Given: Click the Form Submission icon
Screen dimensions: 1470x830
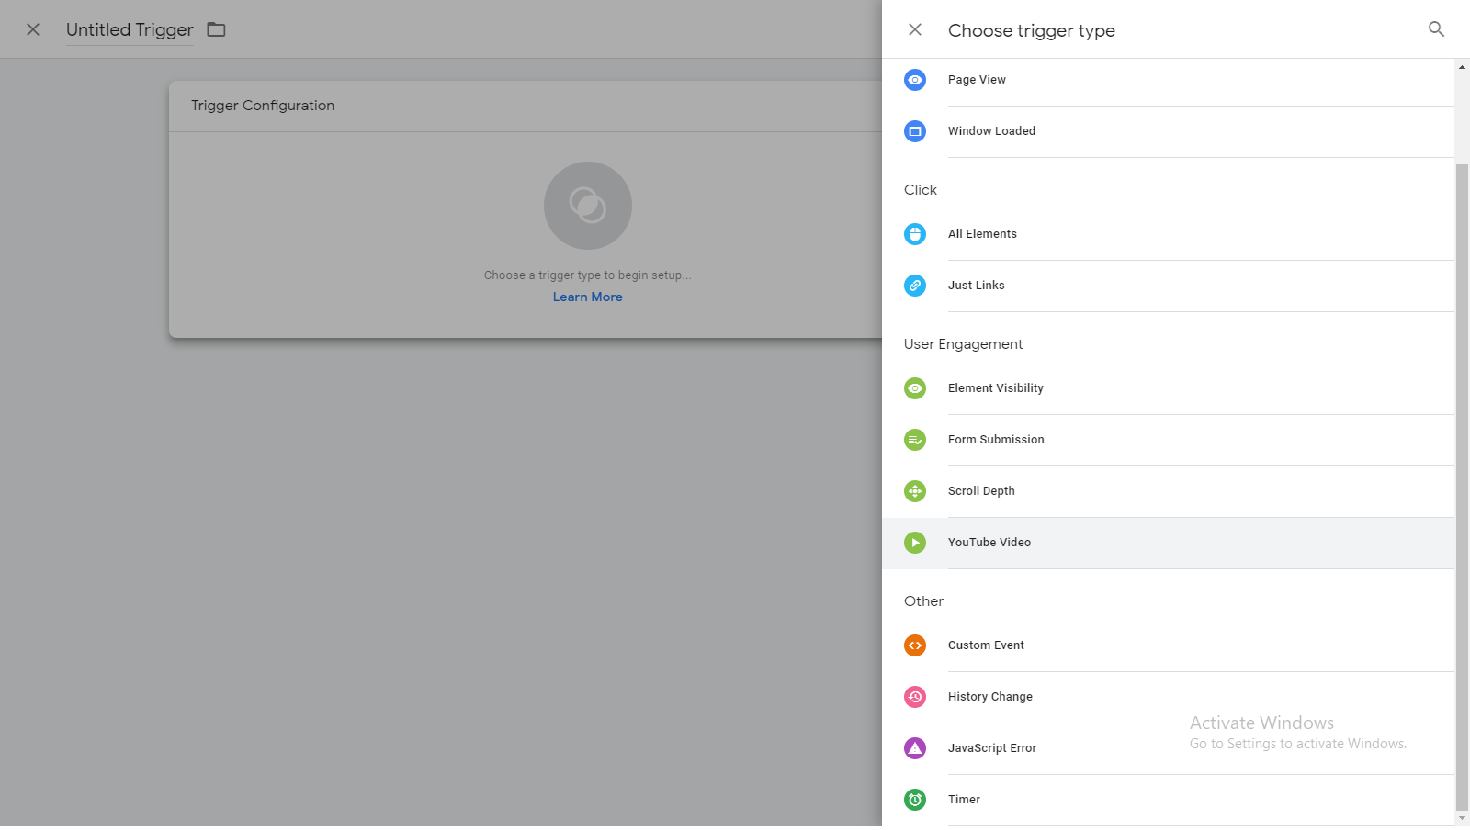Looking at the screenshot, I should (915, 440).
